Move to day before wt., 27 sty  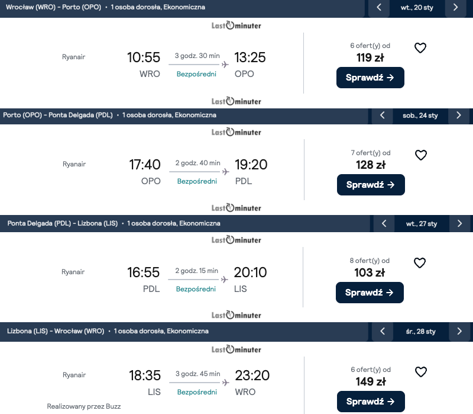384,224
